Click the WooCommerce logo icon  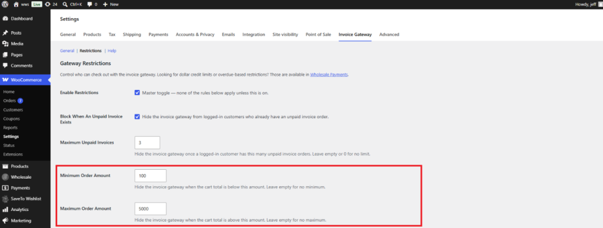click(x=5, y=80)
